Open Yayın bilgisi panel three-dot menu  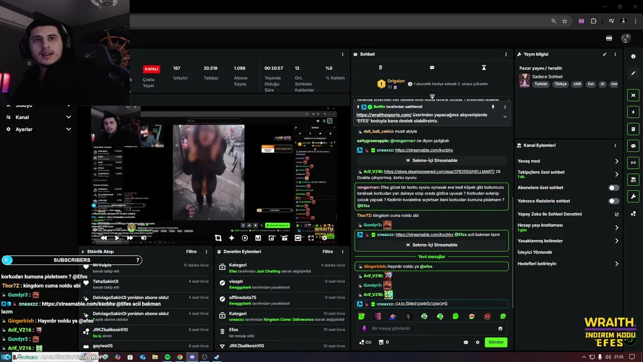[x=615, y=54]
